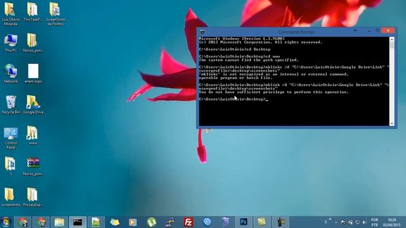The image size is (406, 228).
Task: Open the Luiz Otávio Miranda user folder
Action: (x=10, y=14)
